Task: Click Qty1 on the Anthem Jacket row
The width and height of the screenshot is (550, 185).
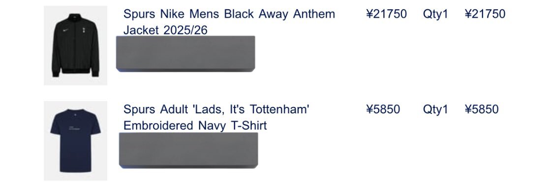Action: [x=435, y=14]
